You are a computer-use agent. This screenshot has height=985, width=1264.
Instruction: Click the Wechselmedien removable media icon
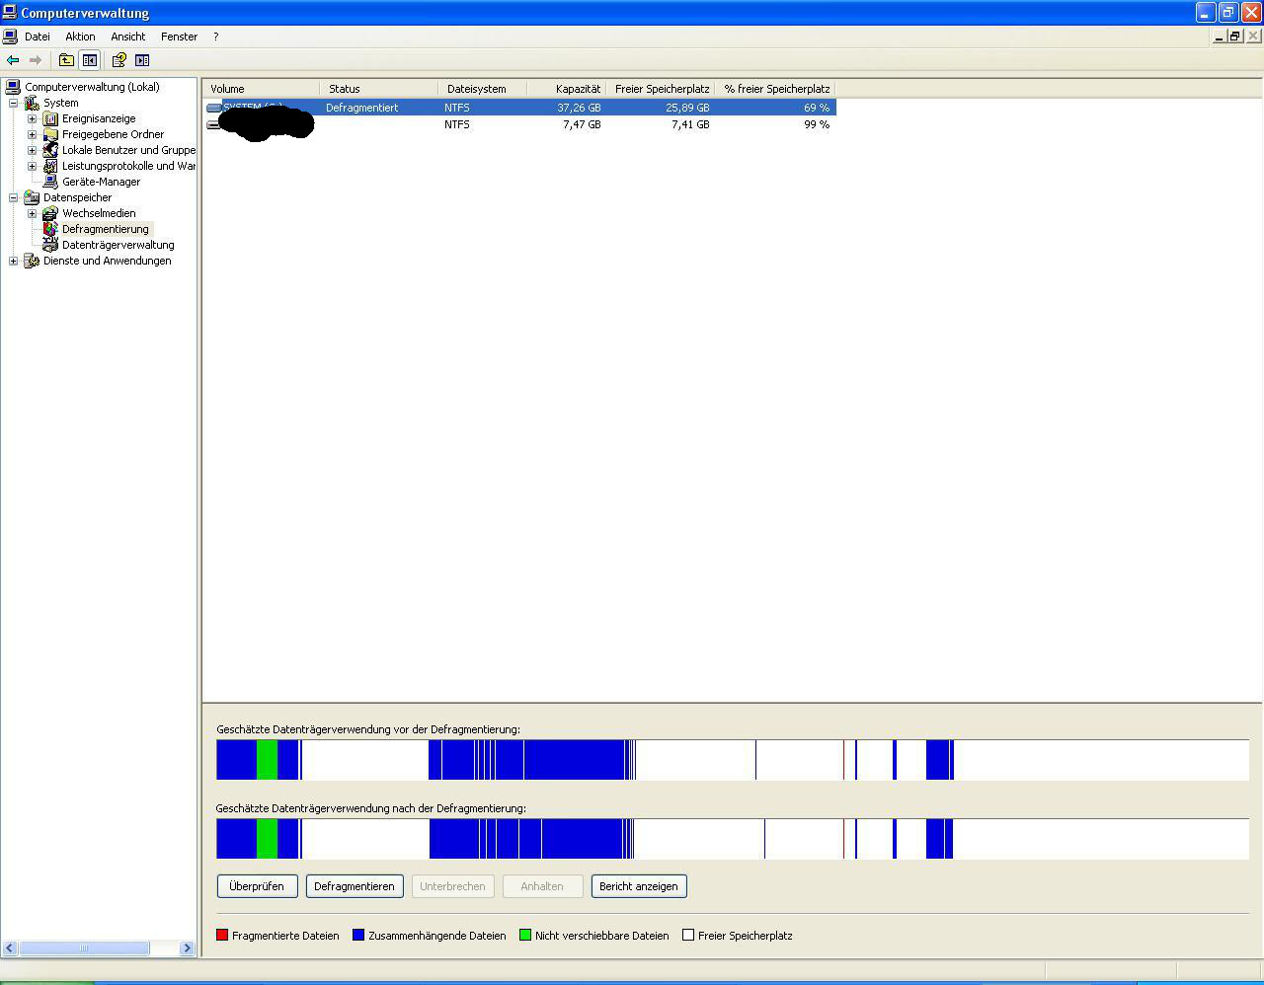(x=50, y=213)
